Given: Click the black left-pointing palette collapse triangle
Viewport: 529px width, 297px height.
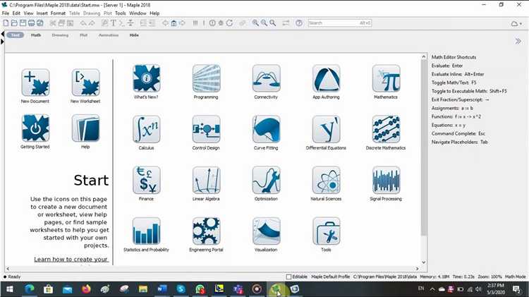Looking at the screenshot, I should pos(2,34).
